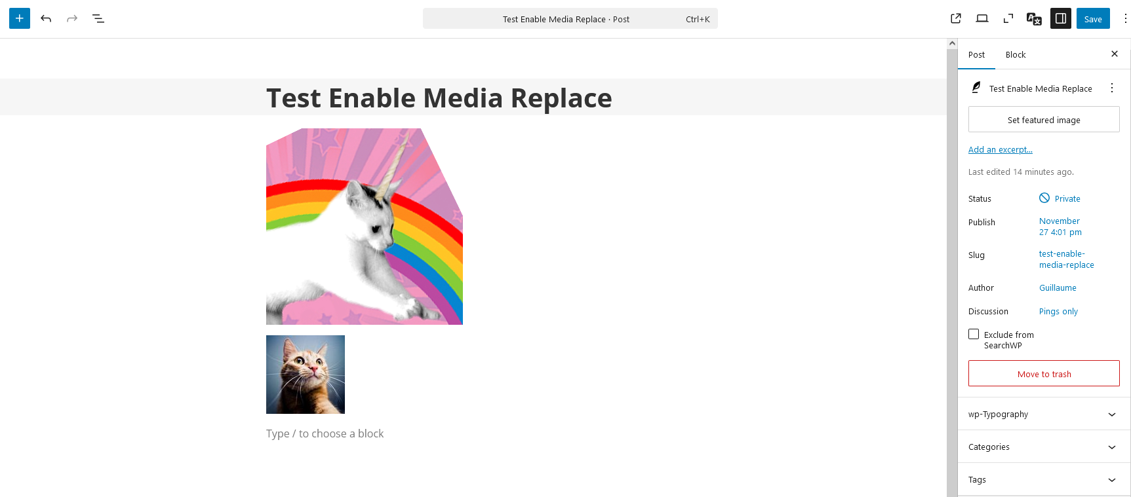Select the Post tab in sidebar
The image size is (1131, 497).
[976, 54]
